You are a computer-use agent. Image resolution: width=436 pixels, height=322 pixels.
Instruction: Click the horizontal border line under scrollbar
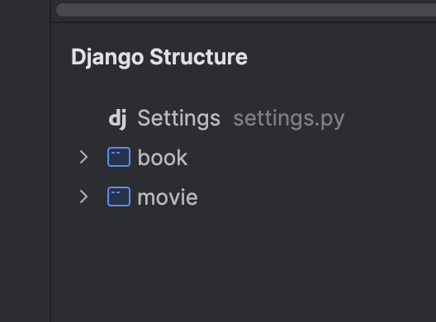[x=244, y=22]
